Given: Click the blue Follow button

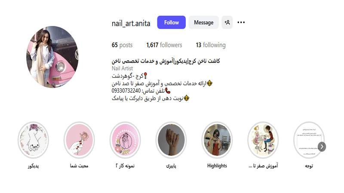Looking at the screenshot, I should 171,22.
